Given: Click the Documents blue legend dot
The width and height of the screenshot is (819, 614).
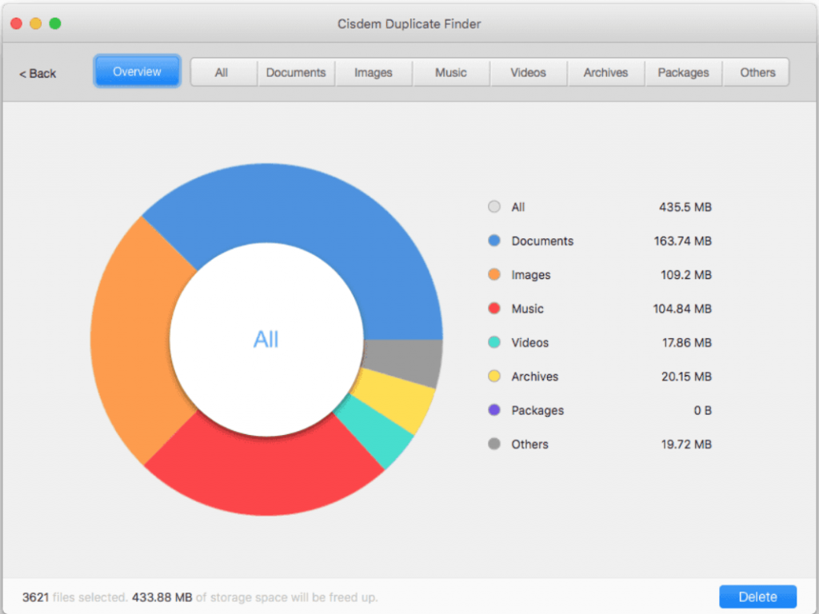Looking at the screenshot, I should (493, 241).
